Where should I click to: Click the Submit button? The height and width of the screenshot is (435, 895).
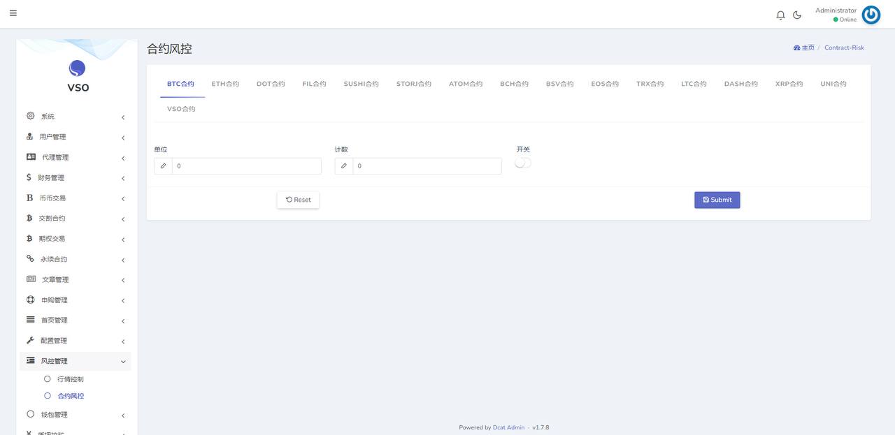717,200
